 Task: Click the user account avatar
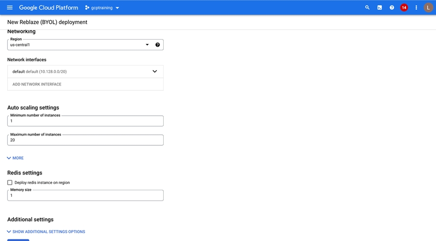(428, 8)
